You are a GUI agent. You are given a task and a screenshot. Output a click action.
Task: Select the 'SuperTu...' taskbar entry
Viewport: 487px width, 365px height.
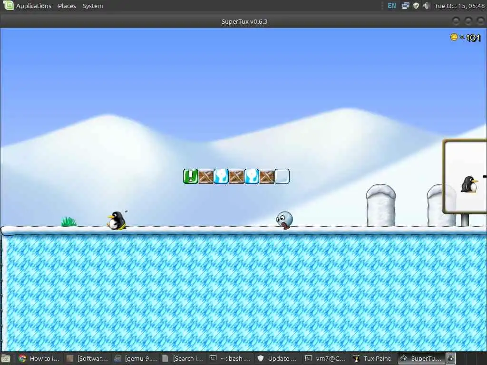421,358
